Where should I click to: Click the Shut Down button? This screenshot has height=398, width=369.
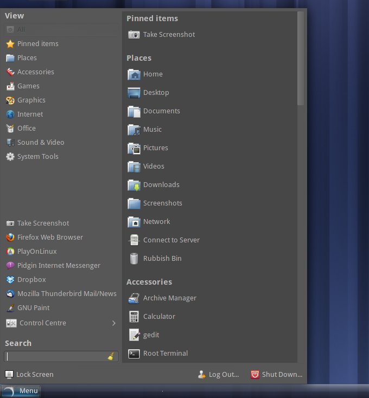coord(277,375)
